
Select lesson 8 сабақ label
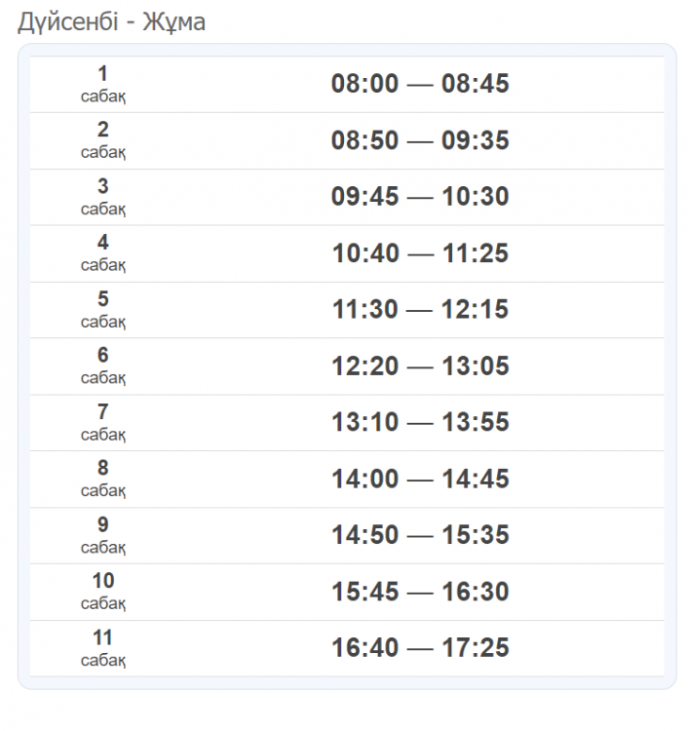(x=103, y=479)
